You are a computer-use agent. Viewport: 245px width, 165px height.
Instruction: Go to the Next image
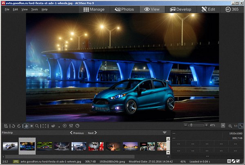tap(93, 133)
